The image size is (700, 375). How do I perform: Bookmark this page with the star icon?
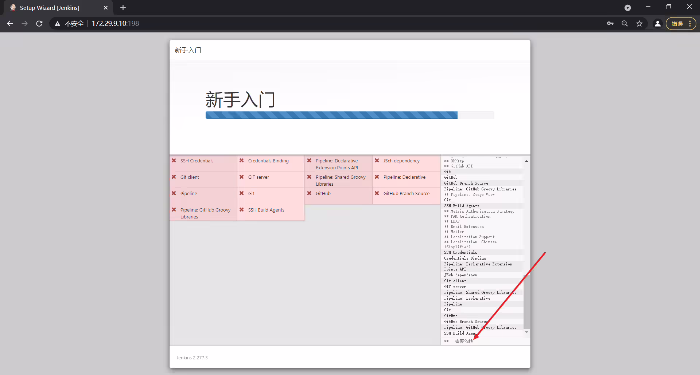pyautogui.click(x=639, y=24)
